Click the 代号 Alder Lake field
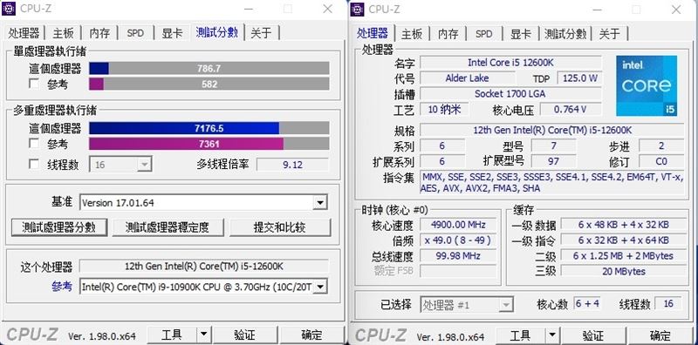This screenshot has height=345, width=698. [467, 78]
